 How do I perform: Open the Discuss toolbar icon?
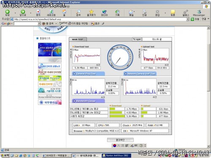coord(173,13)
